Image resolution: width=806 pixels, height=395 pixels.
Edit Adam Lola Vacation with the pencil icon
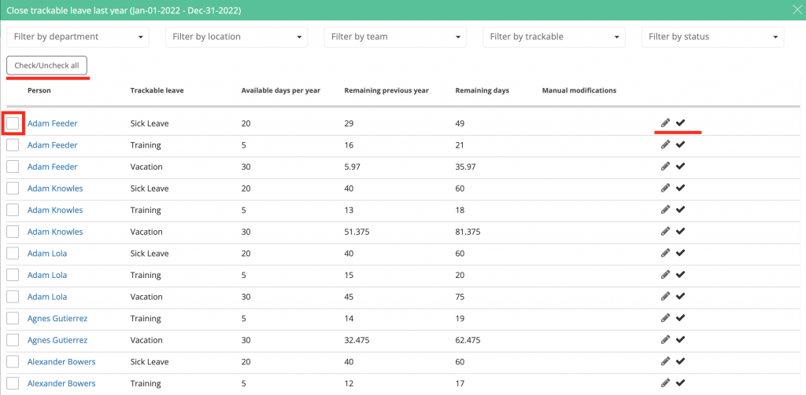(666, 296)
